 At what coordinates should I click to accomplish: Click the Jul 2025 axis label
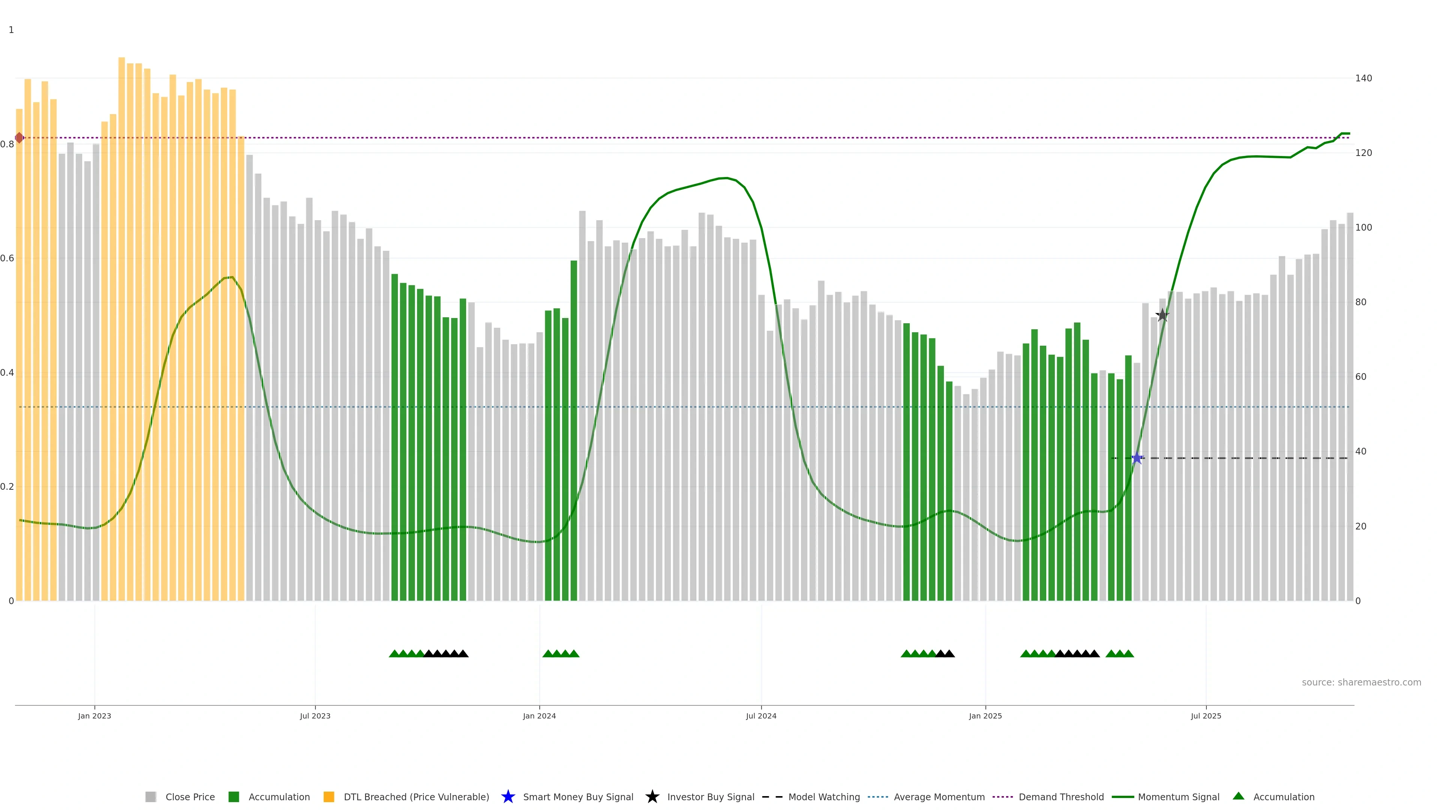pyautogui.click(x=1206, y=715)
